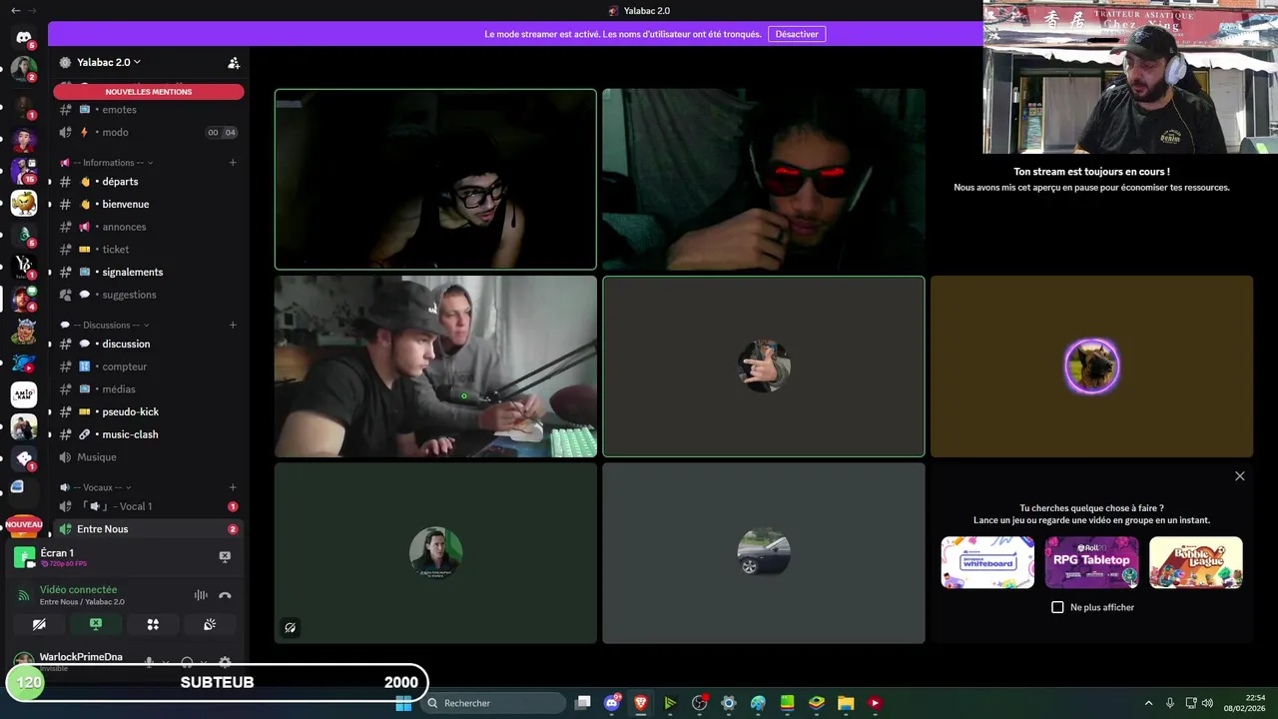Viewport: 1278px width, 719px height.
Task: Collapse the Discussions category
Action: pyautogui.click(x=105, y=325)
